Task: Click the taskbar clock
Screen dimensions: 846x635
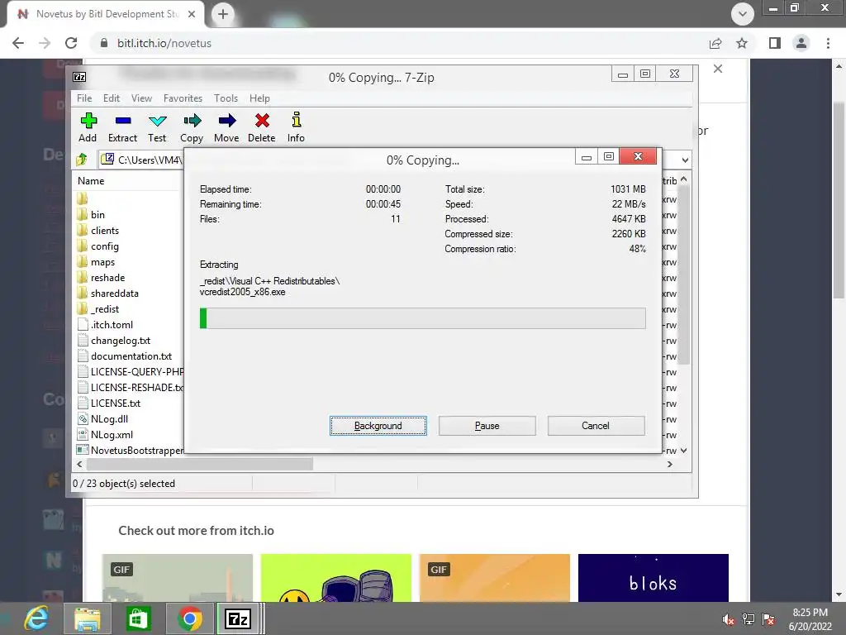Action: [x=810, y=619]
